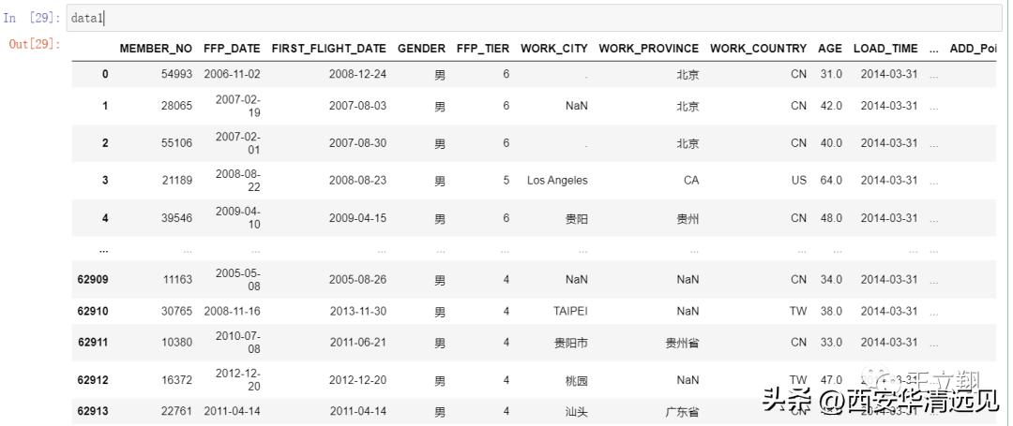Click the WORK_COUNTRY column header
1013x426 pixels.
coord(758,49)
